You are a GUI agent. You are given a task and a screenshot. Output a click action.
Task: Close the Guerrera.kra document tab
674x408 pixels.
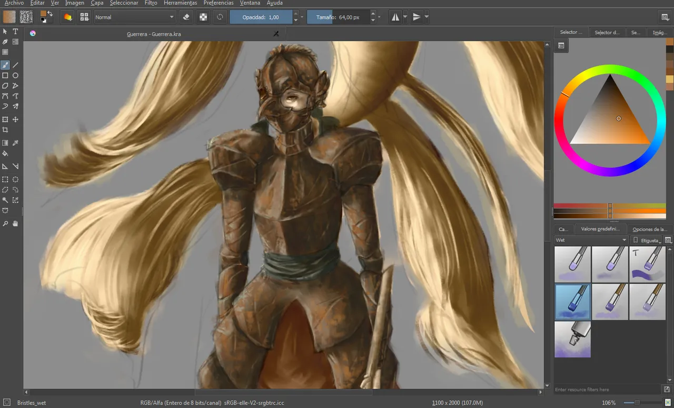[x=276, y=33]
